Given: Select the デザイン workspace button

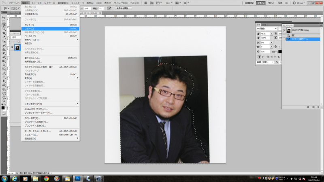Looking at the screenshot, I should [261, 3].
